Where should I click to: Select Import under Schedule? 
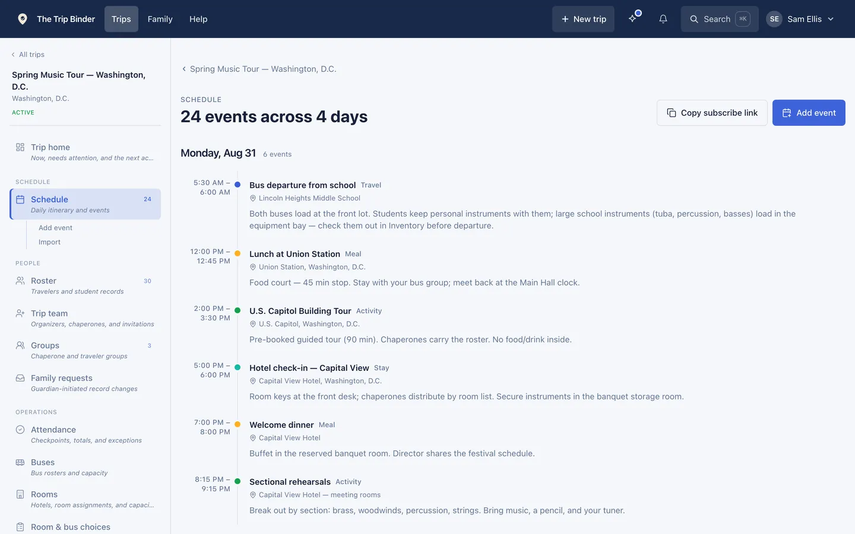coord(49,242)
